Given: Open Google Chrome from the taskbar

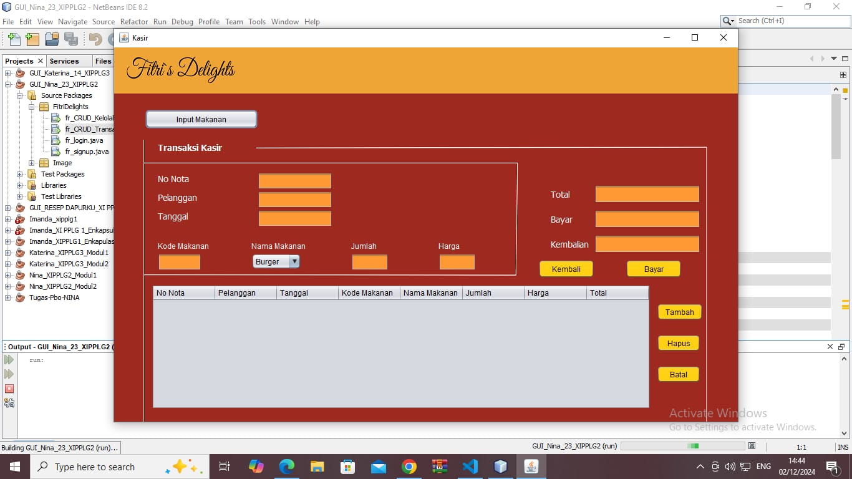Looking at the screenshot, I should click(409, 467).
